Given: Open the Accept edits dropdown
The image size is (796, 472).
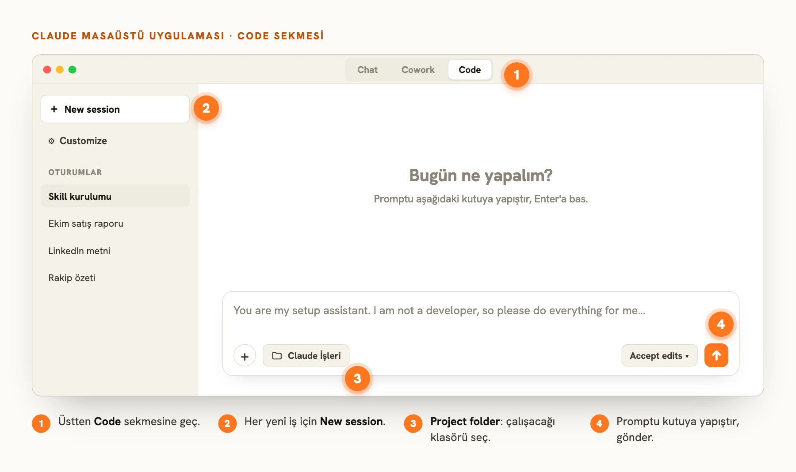Looking at the screenshot, I should point(659,356).
